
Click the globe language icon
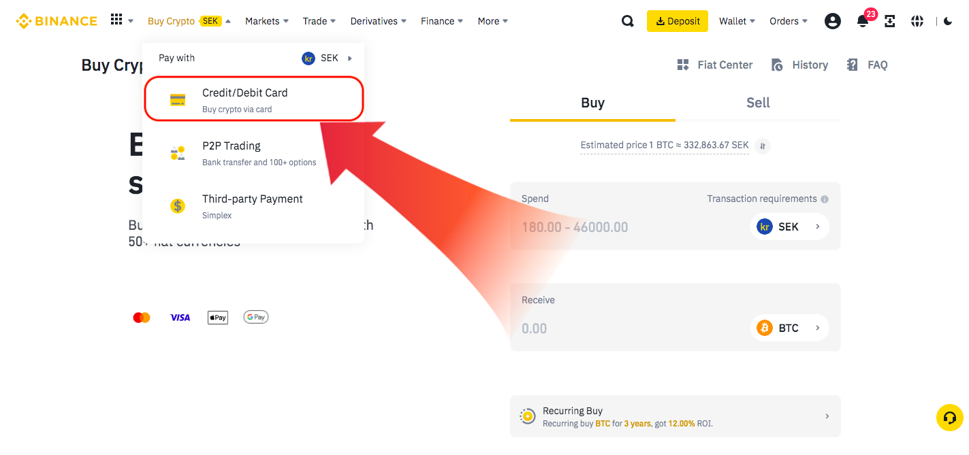917,21
